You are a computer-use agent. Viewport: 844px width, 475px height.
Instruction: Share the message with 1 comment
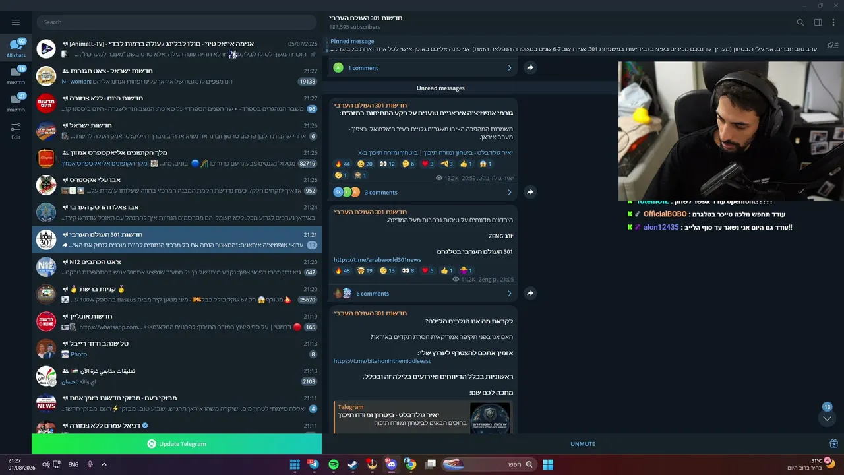[530, 67]
